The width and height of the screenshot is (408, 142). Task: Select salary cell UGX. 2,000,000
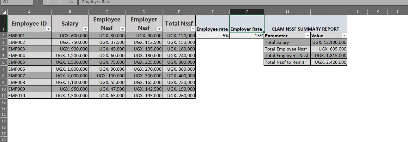[x=70, y=75]
